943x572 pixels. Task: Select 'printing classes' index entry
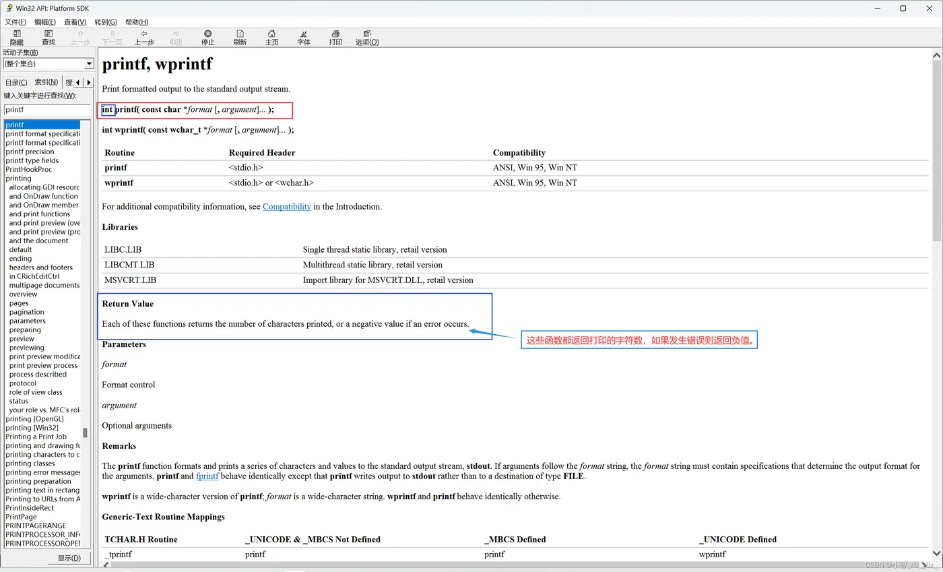point(30,464)
